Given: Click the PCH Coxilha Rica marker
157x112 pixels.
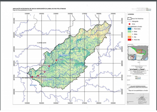Looking at the screenshot, I should click(49, 66).
